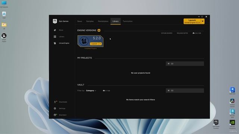
Task: Maximize the Epic Games Launcher window
Action: (x=202, y=16)
